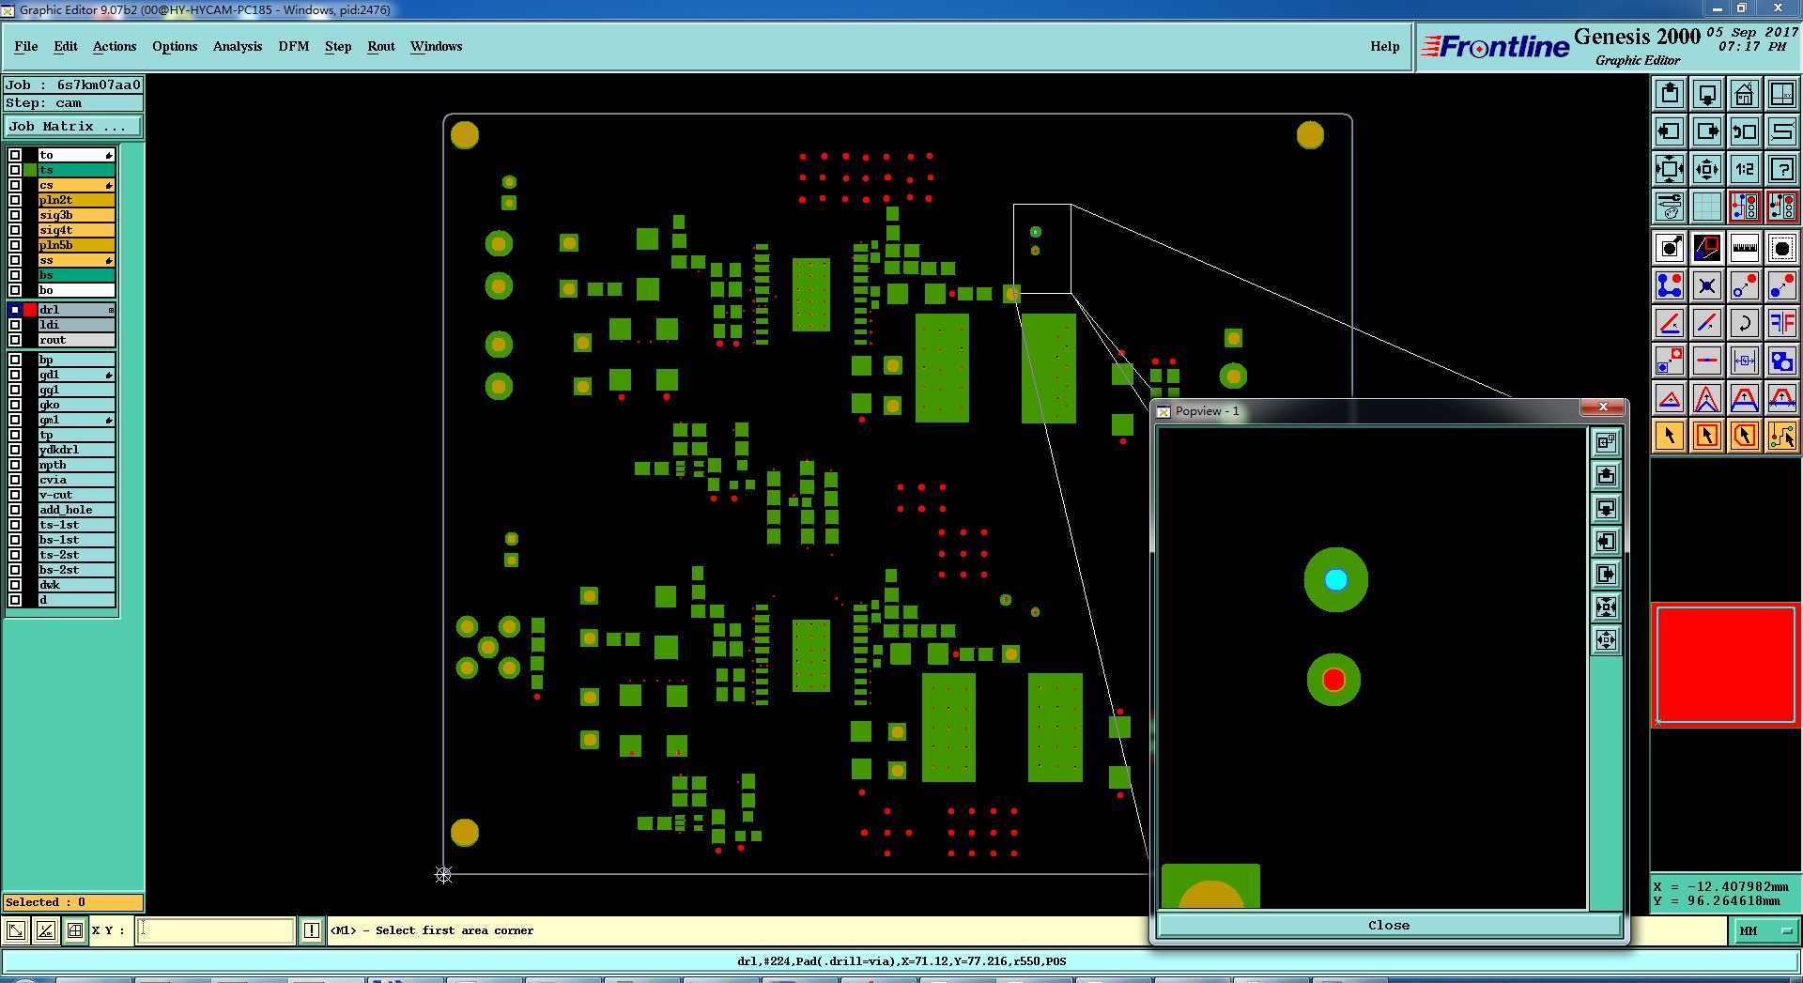Open the File menu

click(x=26, y=46)
